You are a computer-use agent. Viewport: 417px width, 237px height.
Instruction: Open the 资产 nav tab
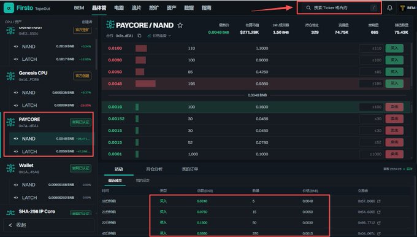click(x=171, y=8)
